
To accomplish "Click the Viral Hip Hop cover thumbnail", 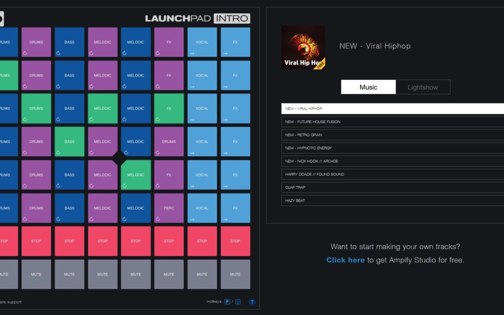I will pyautogui.click(x=303, y=48).
